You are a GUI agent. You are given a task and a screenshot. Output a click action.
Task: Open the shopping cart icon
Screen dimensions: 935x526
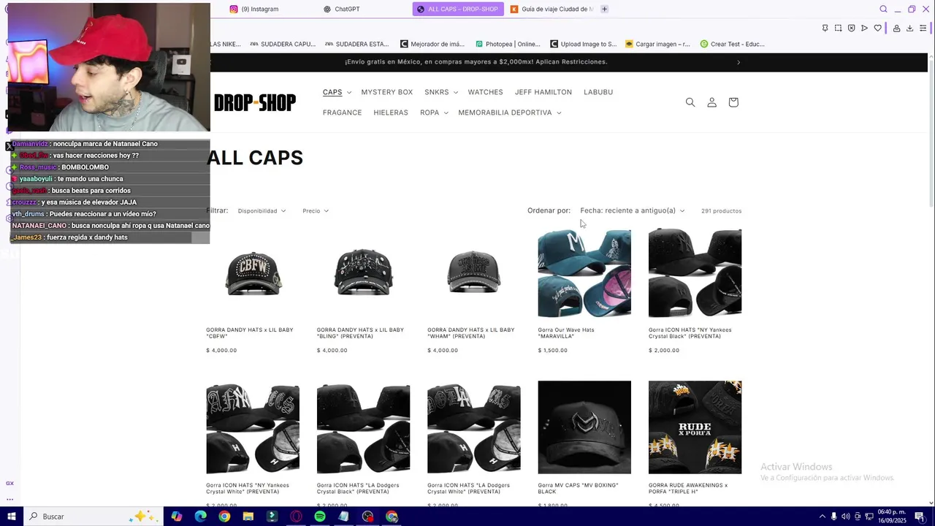[x=733, y=102]
